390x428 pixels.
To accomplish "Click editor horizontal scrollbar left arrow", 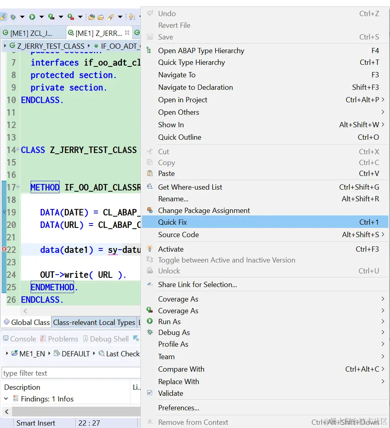I will point(25,311).
